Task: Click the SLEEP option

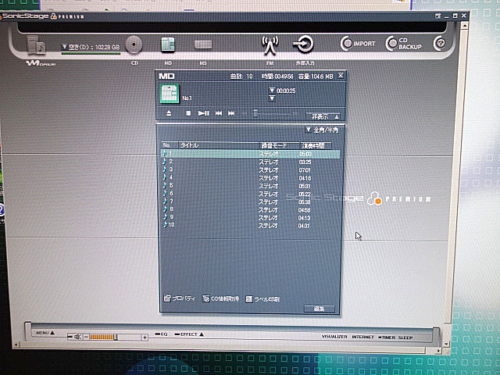Action: [405, 337]
